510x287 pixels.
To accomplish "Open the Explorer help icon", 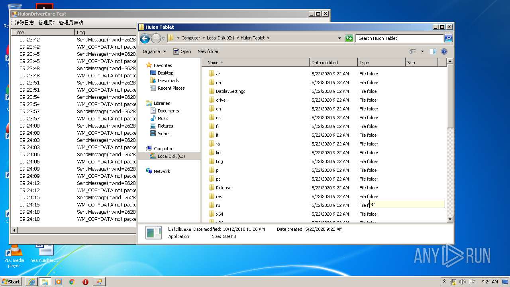I will [x=444, y=51].
